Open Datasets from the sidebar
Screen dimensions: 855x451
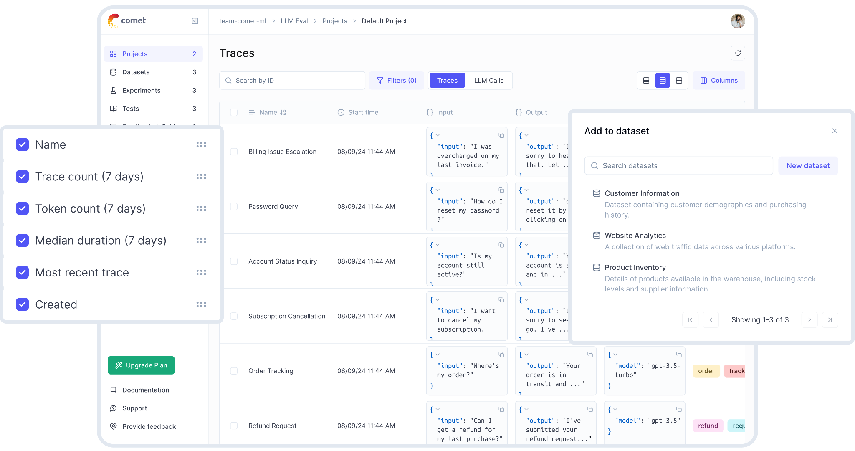pos(136,72)
